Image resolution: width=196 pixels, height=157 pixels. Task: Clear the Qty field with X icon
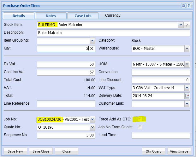92,49
